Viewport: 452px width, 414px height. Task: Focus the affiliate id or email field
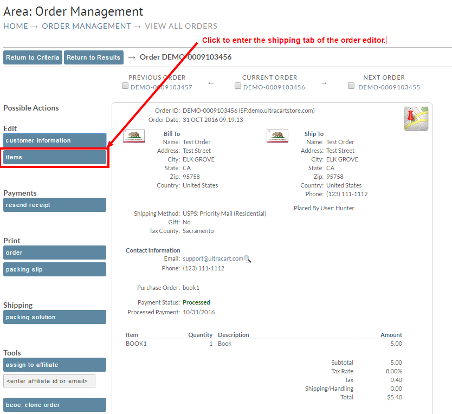tap(49, 381)
